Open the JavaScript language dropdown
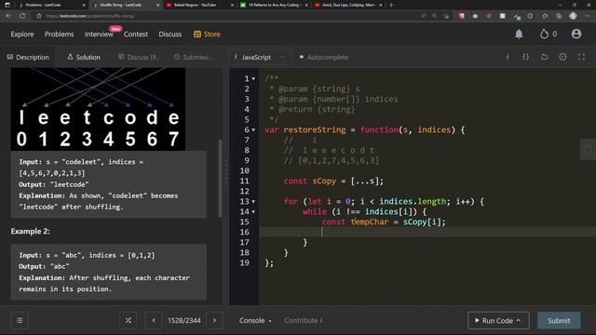Viewport: 596px width, 335px height. [260, 57]
